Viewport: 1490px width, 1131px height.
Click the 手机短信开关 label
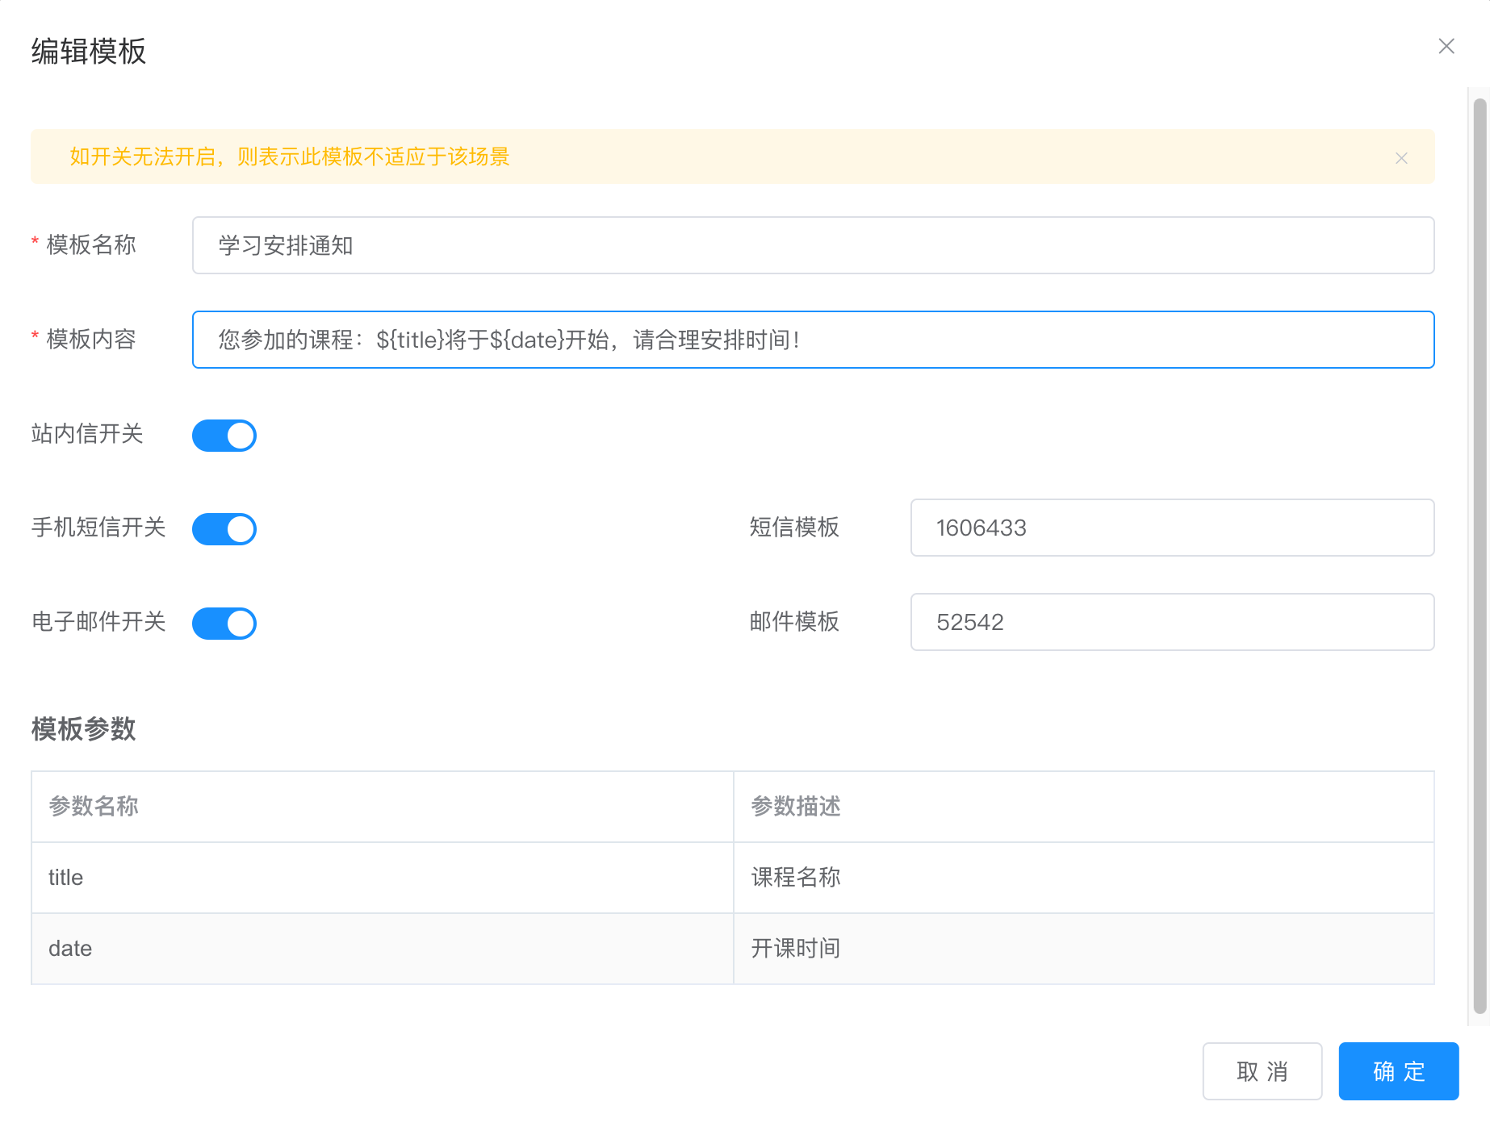click(98, 528)
